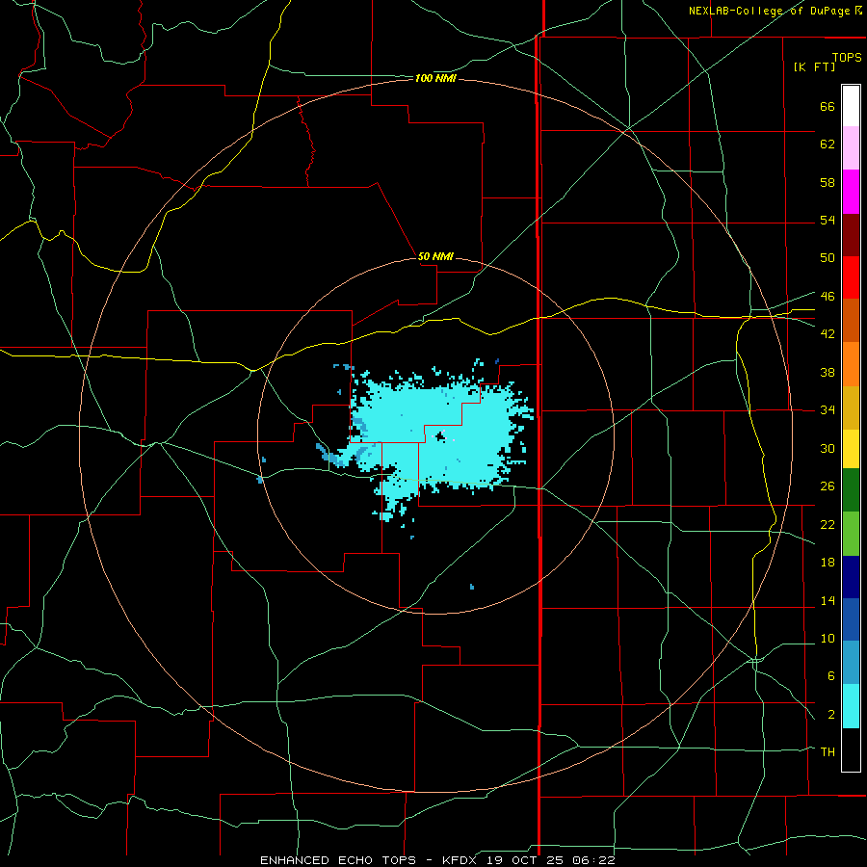
Task: Select the light blue legend swatch
Action: point(851,663)
